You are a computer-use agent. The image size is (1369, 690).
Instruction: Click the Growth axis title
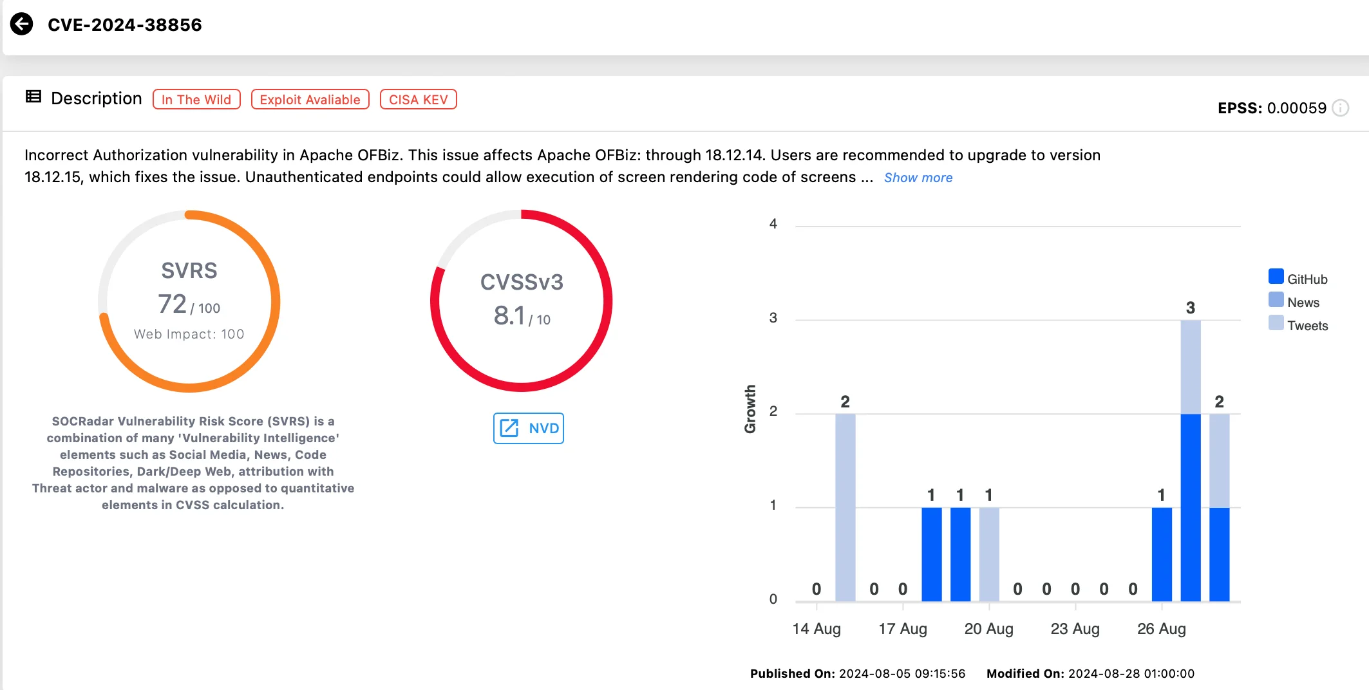750,409
